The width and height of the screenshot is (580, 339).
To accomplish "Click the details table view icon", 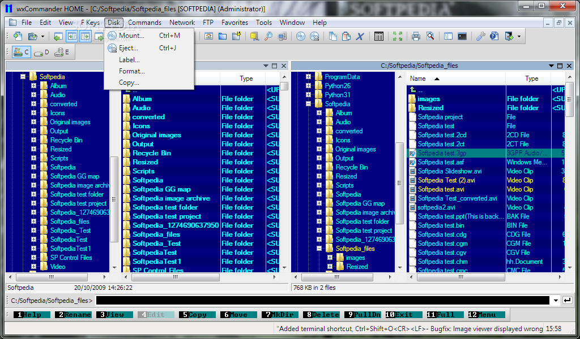I will 379,36.
